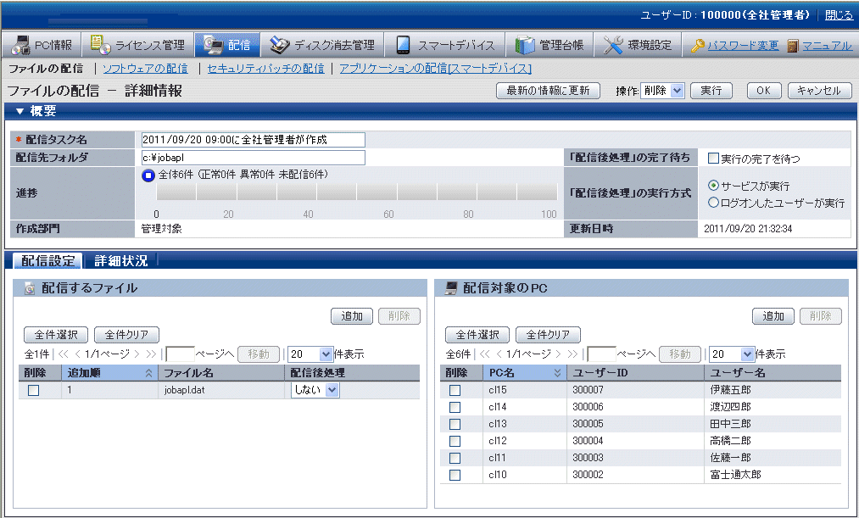Enable 実行の完了を待つ checkbox

coord(713,158)
